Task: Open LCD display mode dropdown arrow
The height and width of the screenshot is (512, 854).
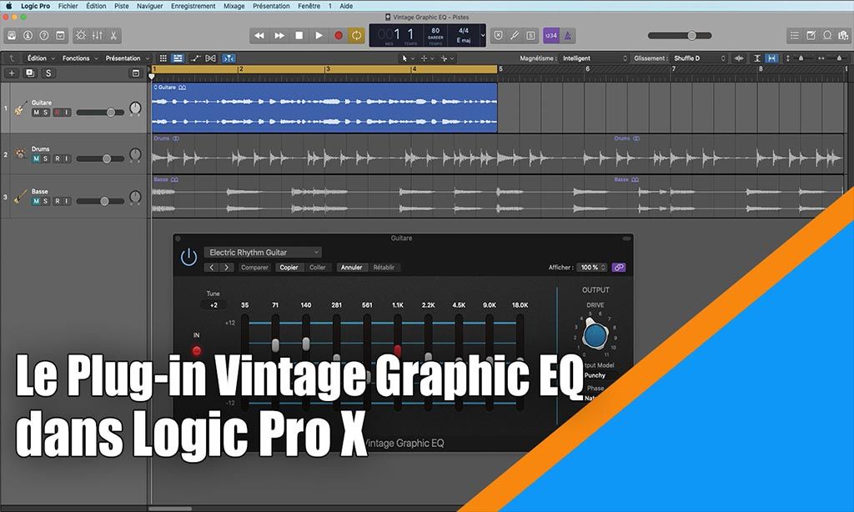Action: click(x=483, y=35)
